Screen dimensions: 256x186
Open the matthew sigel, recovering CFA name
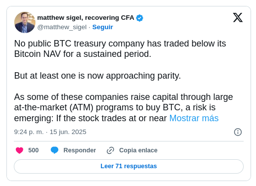(85, 18)
